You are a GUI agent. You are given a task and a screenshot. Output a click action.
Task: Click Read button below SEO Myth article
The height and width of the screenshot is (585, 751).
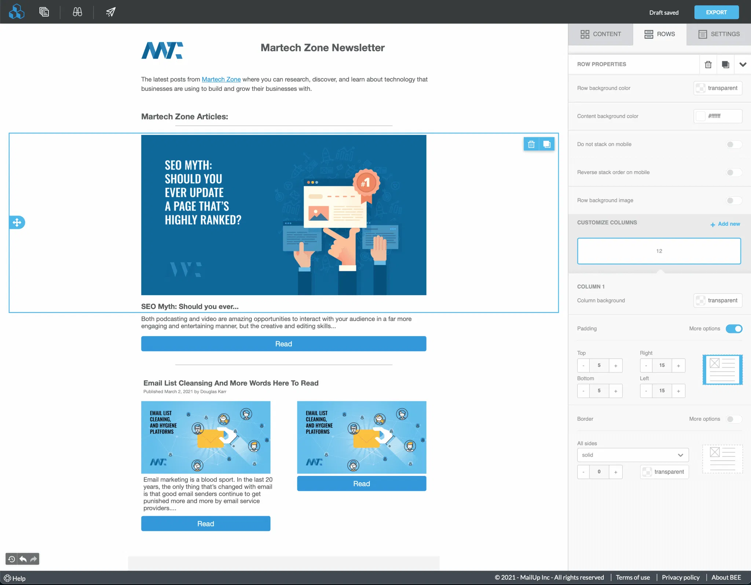[x=283, y=344]
